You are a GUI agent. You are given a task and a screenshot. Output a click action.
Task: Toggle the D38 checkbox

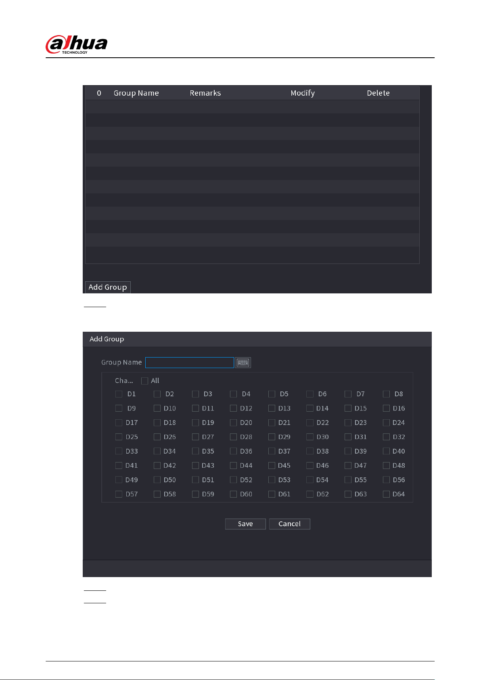pyautogui.click(x=310, y=451)
